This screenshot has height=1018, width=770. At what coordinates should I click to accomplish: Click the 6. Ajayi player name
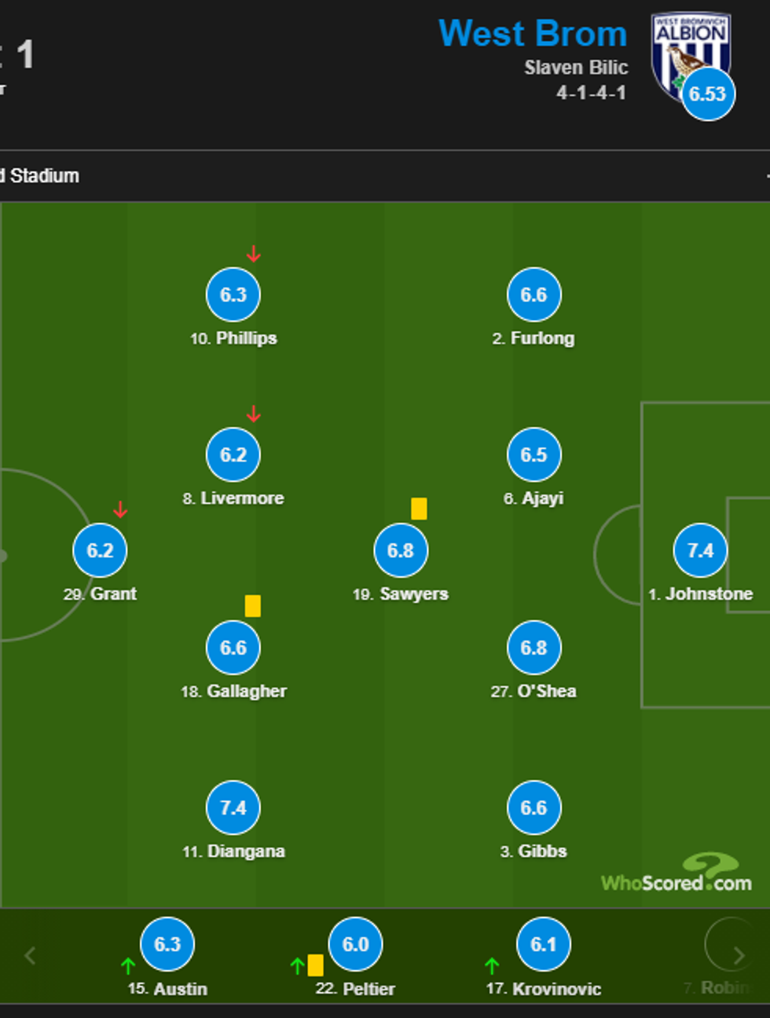(533, 498)
